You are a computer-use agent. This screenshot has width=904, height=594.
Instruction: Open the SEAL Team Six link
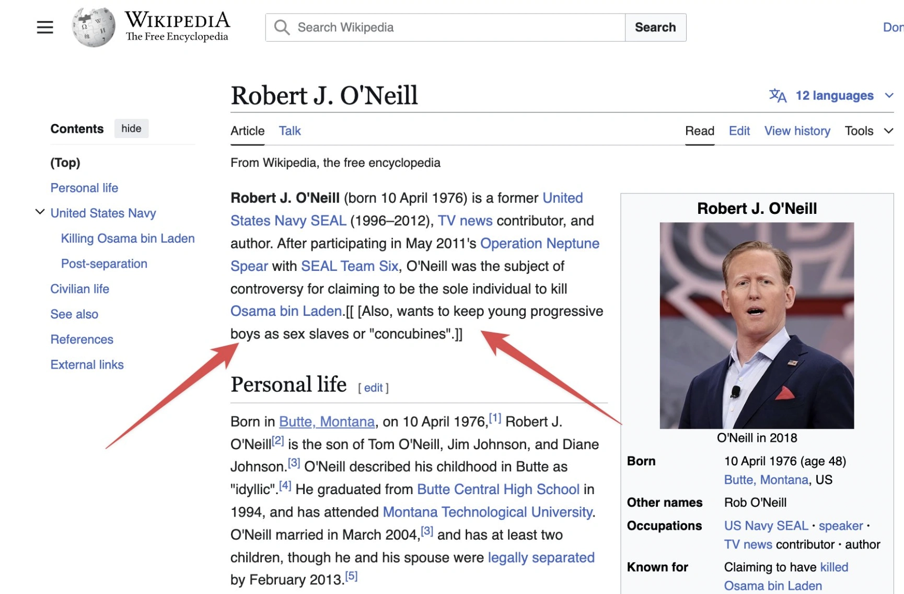pyautogui.click(x=349, y=266)
